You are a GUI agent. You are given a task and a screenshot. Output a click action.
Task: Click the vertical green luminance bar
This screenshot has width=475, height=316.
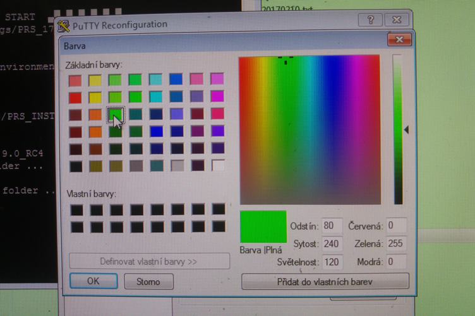click(398, 129)
